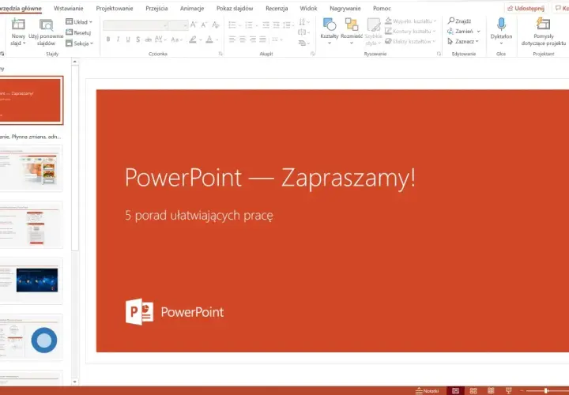Toggle italic formatting
This screenshot has width=569, height=395.
118,39
